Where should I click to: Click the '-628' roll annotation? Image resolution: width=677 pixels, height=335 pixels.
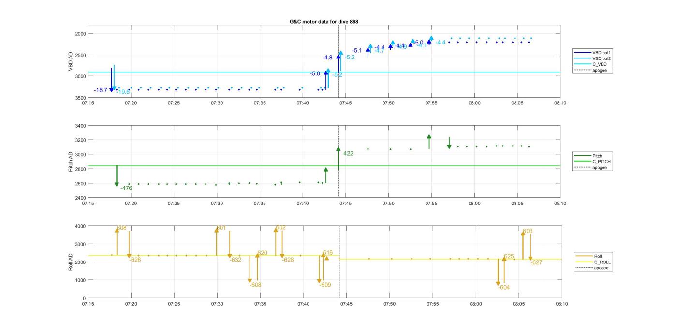(x=288, y=260)
